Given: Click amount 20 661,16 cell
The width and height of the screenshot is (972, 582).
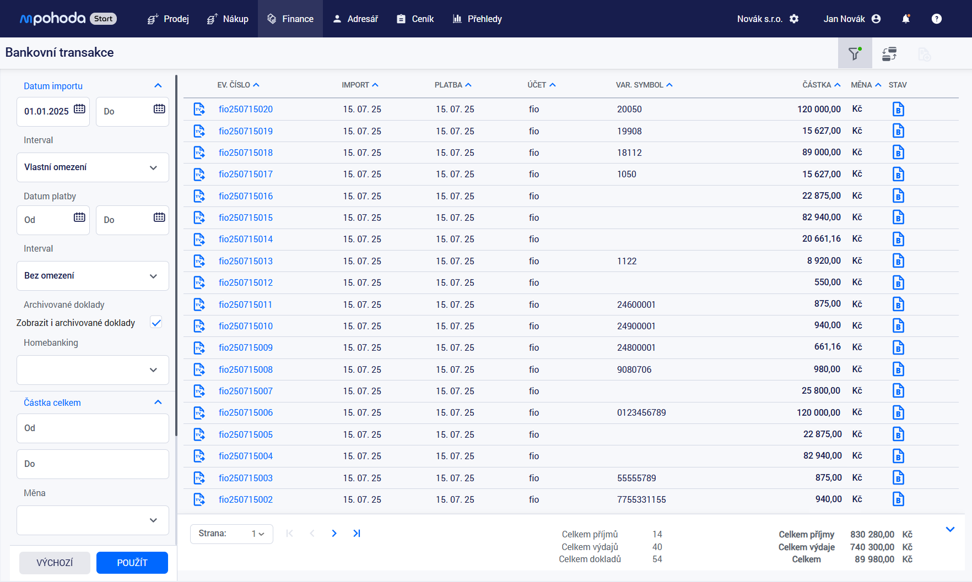Looking at the screenshot, I should (821, 239).
